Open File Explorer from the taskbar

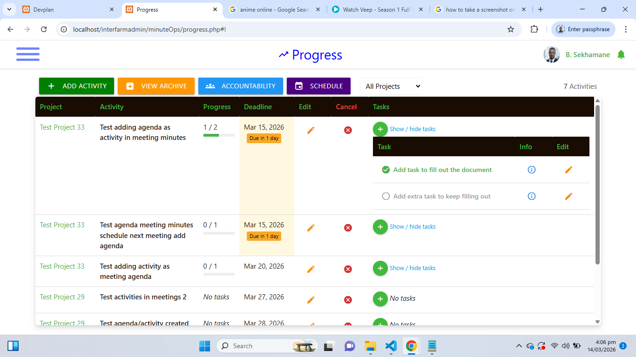pyautogui.click(x=370, y=346)
